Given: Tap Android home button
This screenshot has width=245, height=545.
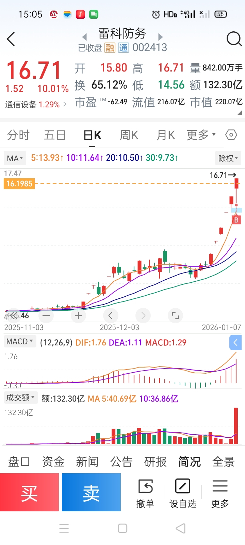Looking at the screenshot, I should click(122, 528).
